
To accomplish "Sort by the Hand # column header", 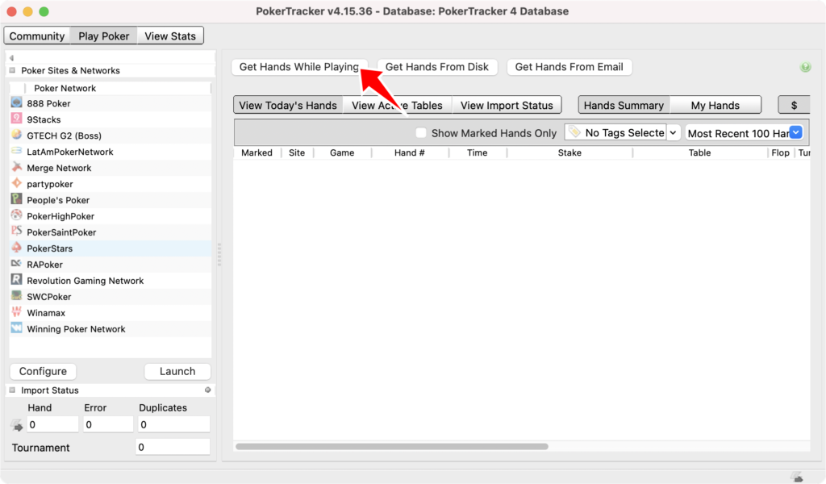I will tap(409, 152).
